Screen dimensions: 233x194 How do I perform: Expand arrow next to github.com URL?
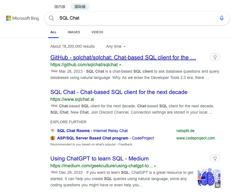(120, 65)
